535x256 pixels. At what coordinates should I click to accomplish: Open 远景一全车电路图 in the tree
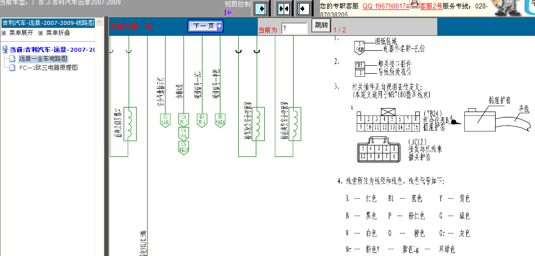click(x=43, y=59)
